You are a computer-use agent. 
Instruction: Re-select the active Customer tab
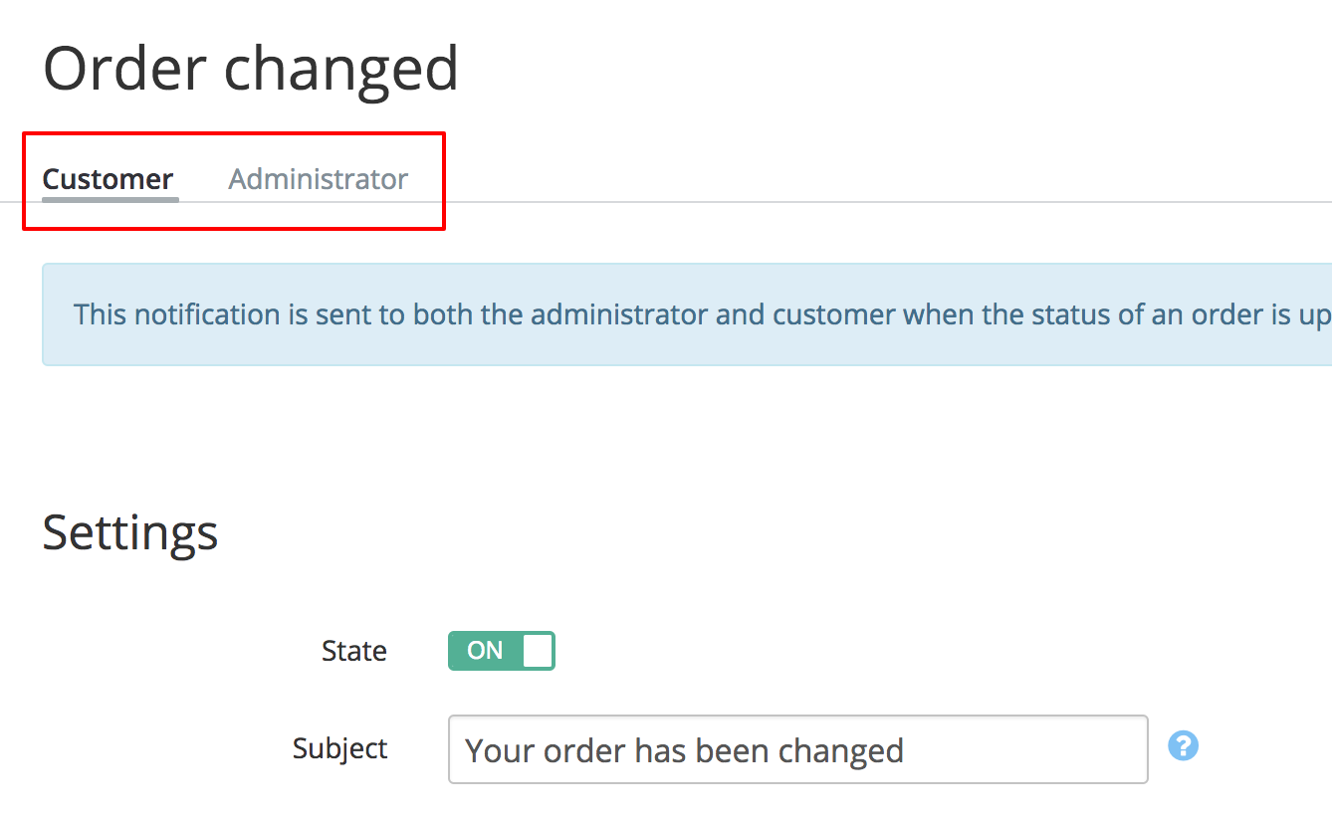click(108, 179)
